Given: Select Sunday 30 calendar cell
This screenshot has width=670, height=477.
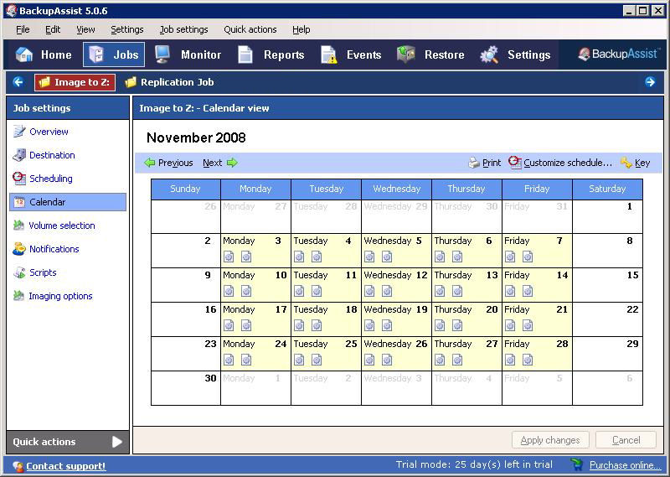Looking at the screenshot, I should tap(186, 388).
